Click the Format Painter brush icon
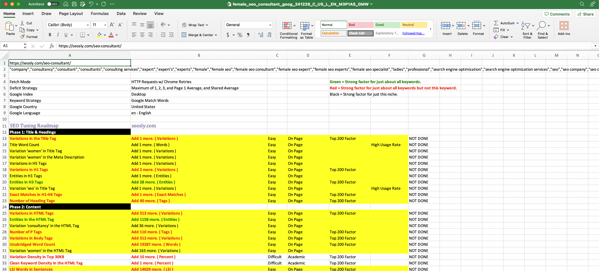The image size is (599, 271). click(x=22, y=37)
